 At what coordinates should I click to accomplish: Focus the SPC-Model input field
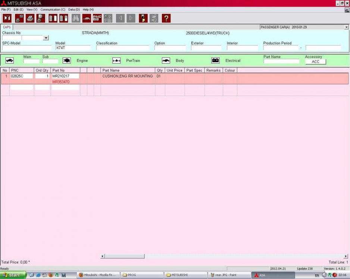click(x=27, y=48)
